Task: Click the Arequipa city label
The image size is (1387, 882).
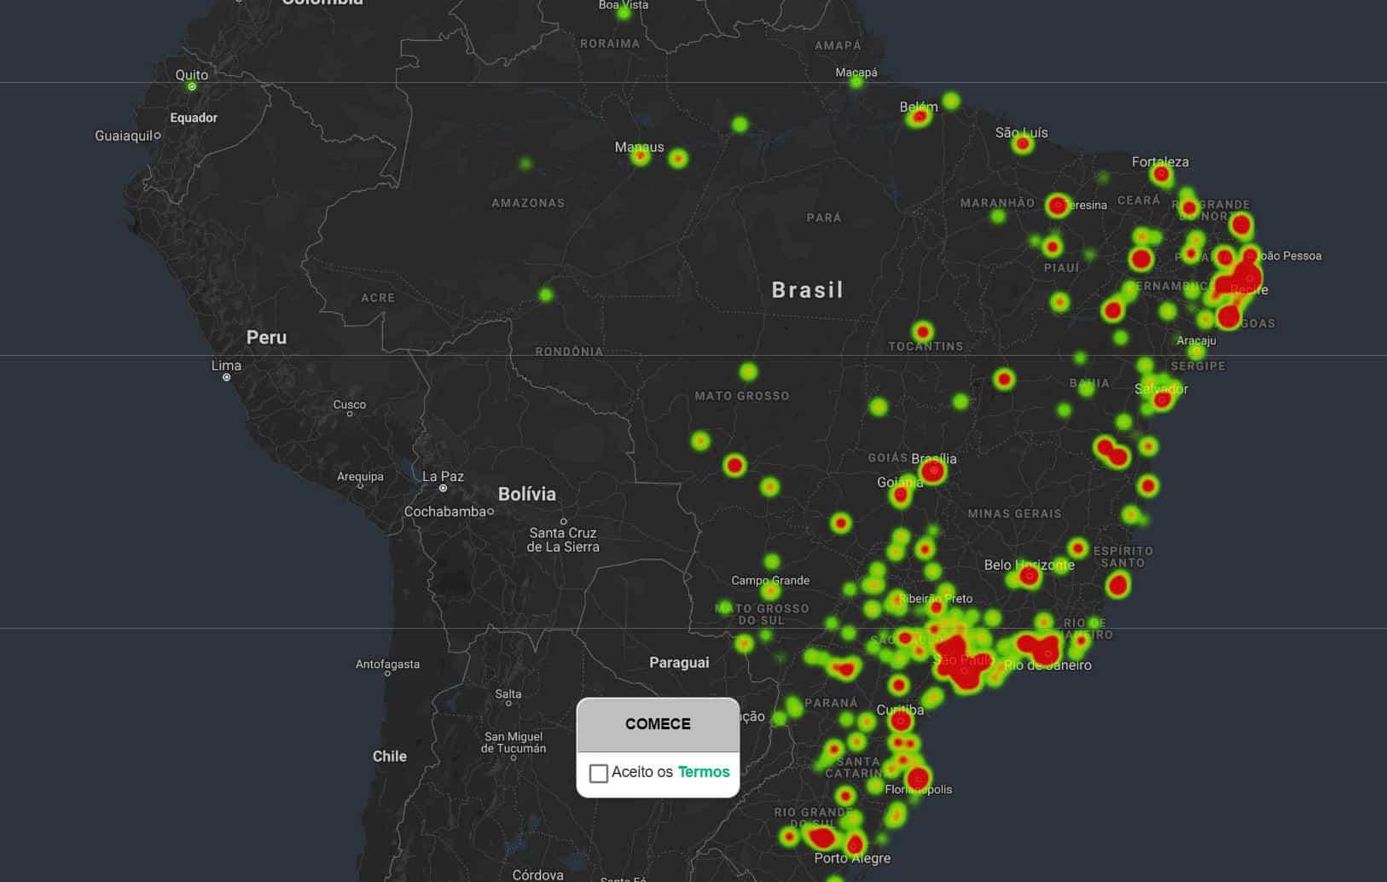Action: point(360,476)
